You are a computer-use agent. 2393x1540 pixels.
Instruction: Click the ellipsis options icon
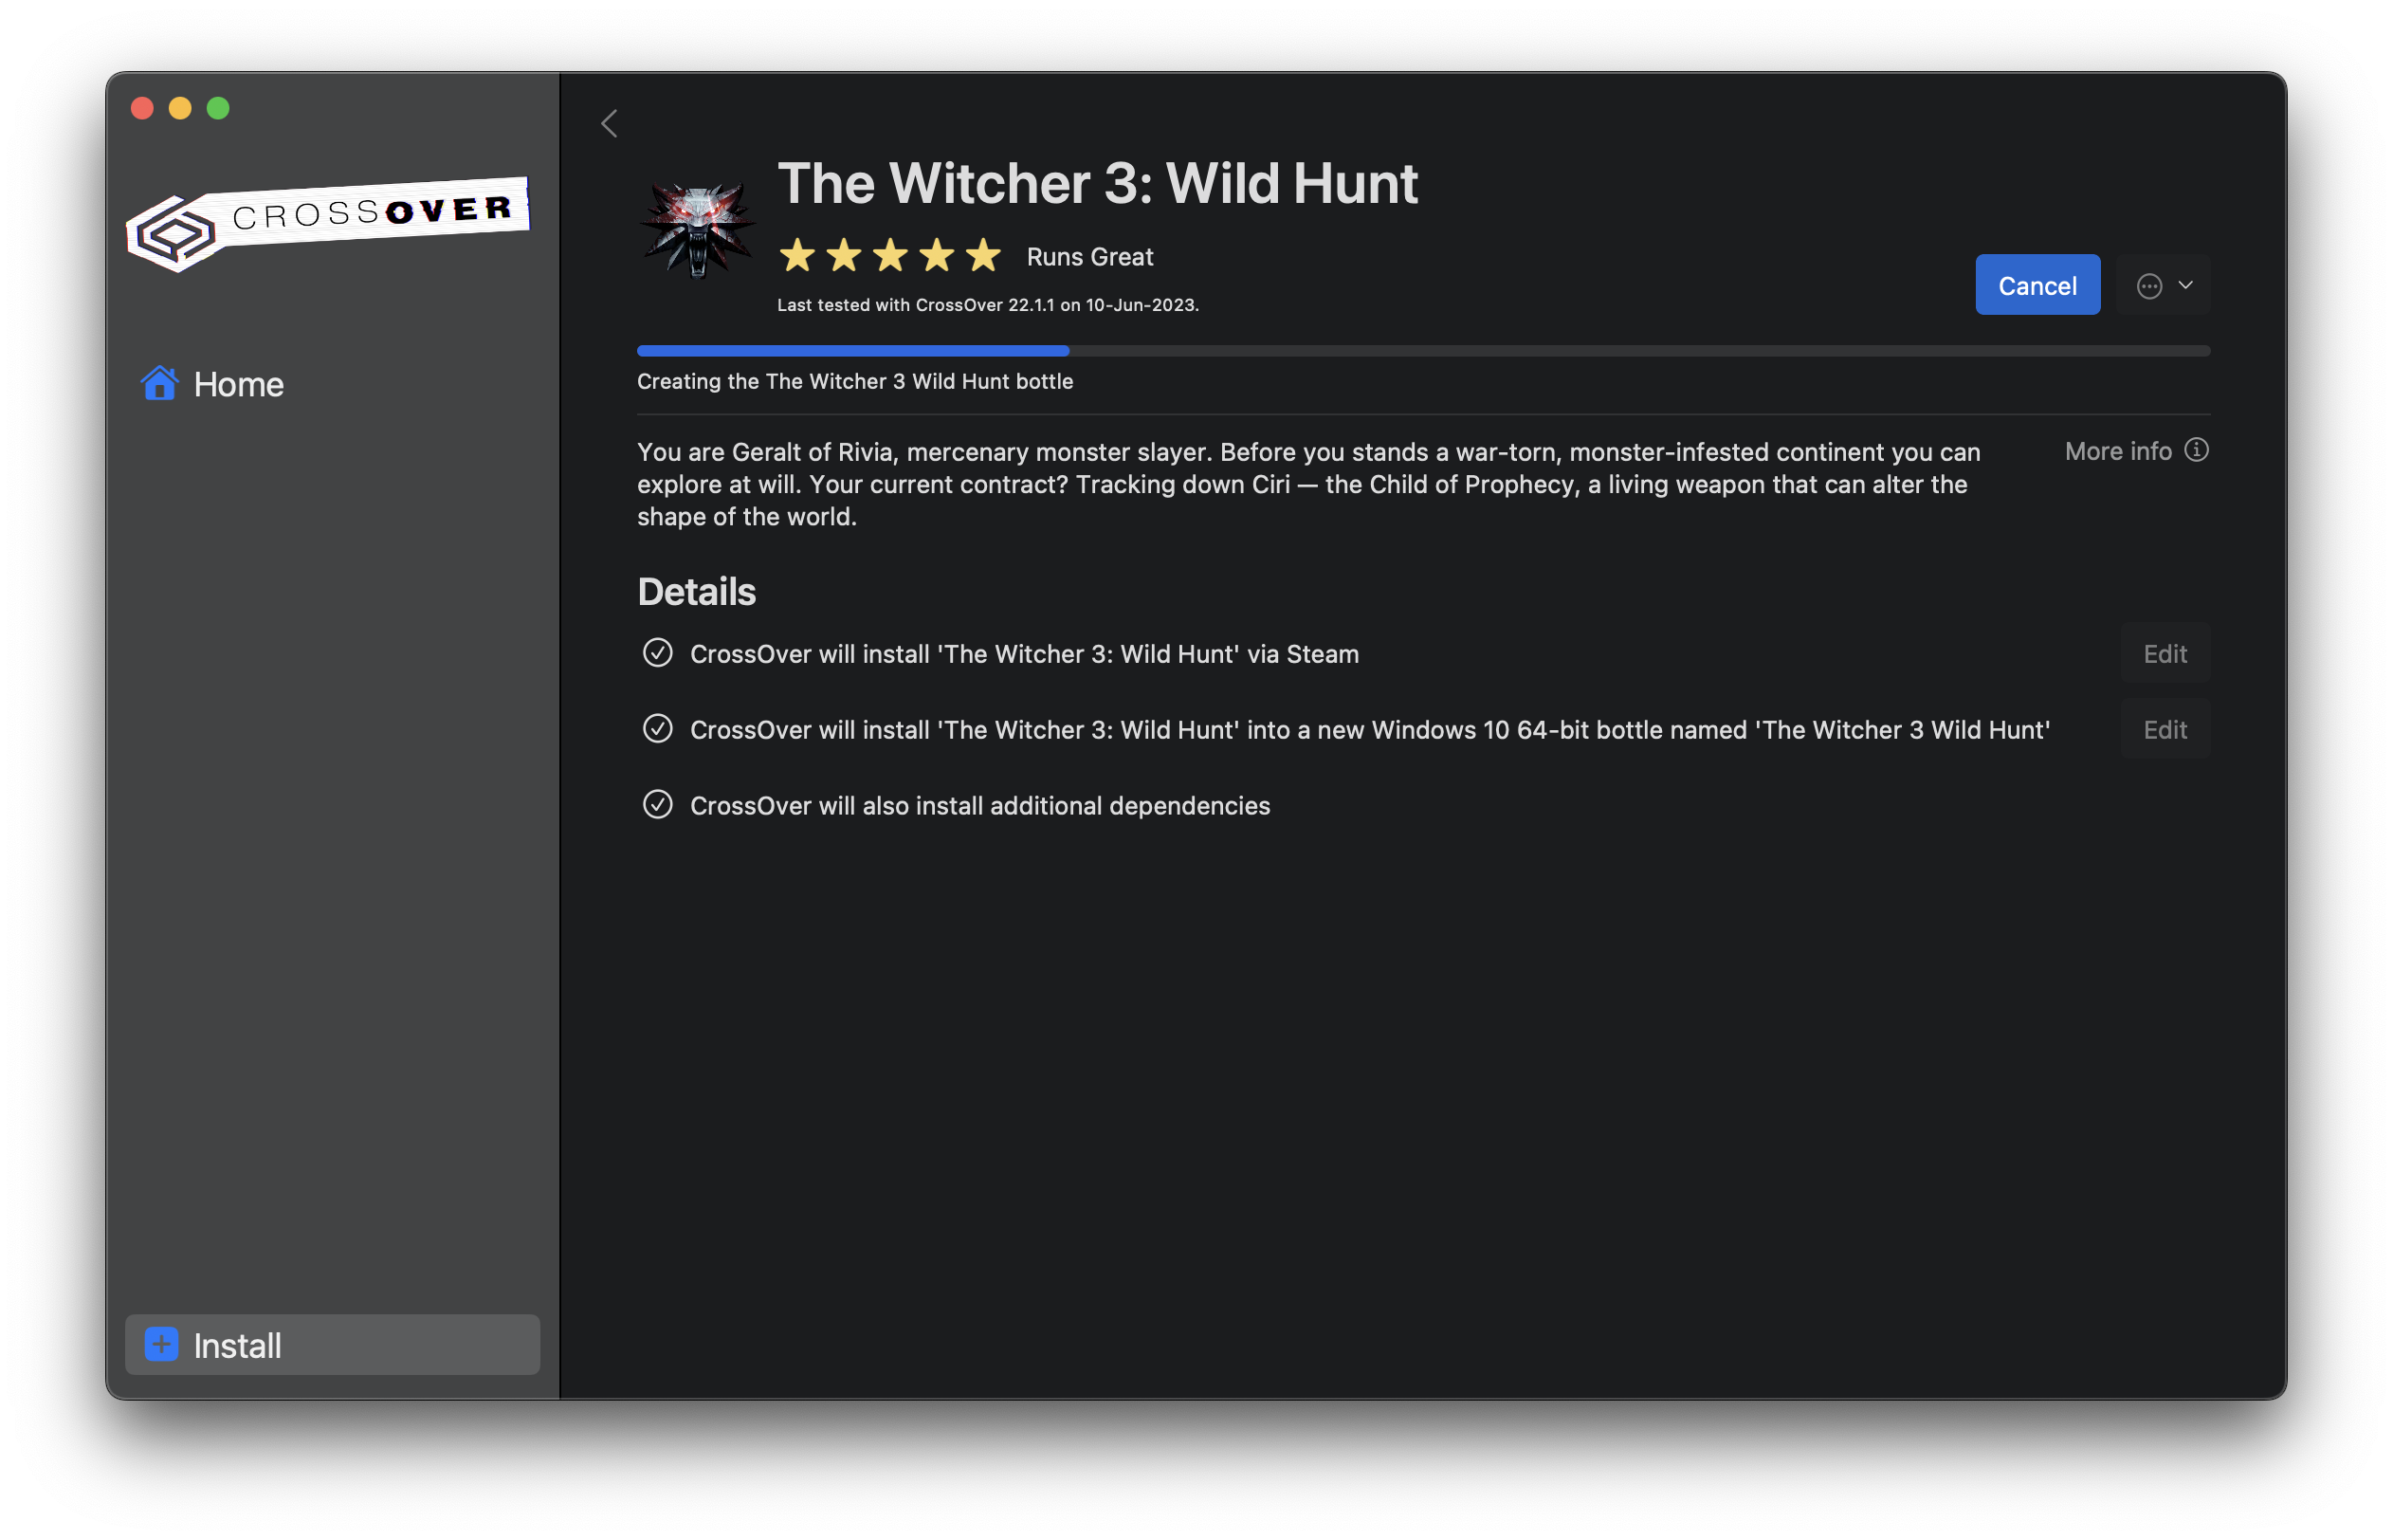(x=2149, y=286)
